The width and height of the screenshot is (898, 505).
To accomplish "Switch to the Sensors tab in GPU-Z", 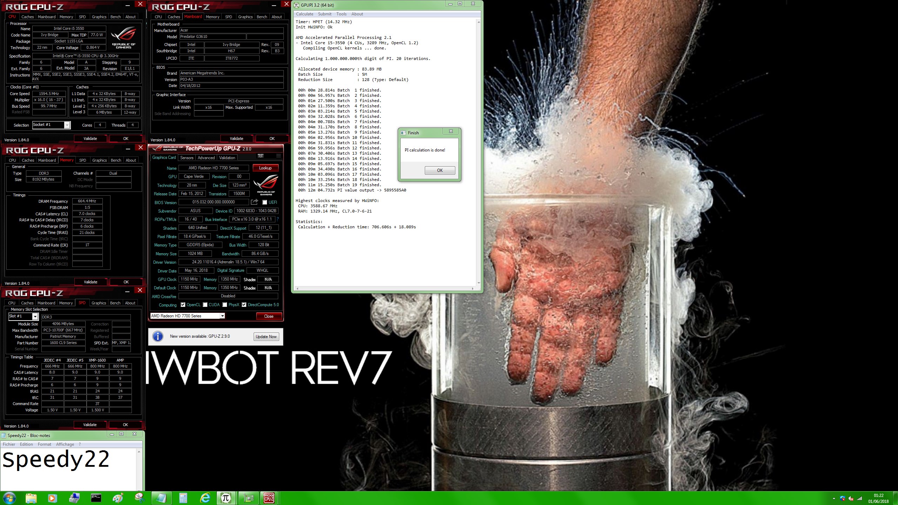I will click(187, 158).
